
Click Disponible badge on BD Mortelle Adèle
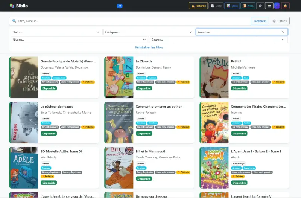(49, 183)
